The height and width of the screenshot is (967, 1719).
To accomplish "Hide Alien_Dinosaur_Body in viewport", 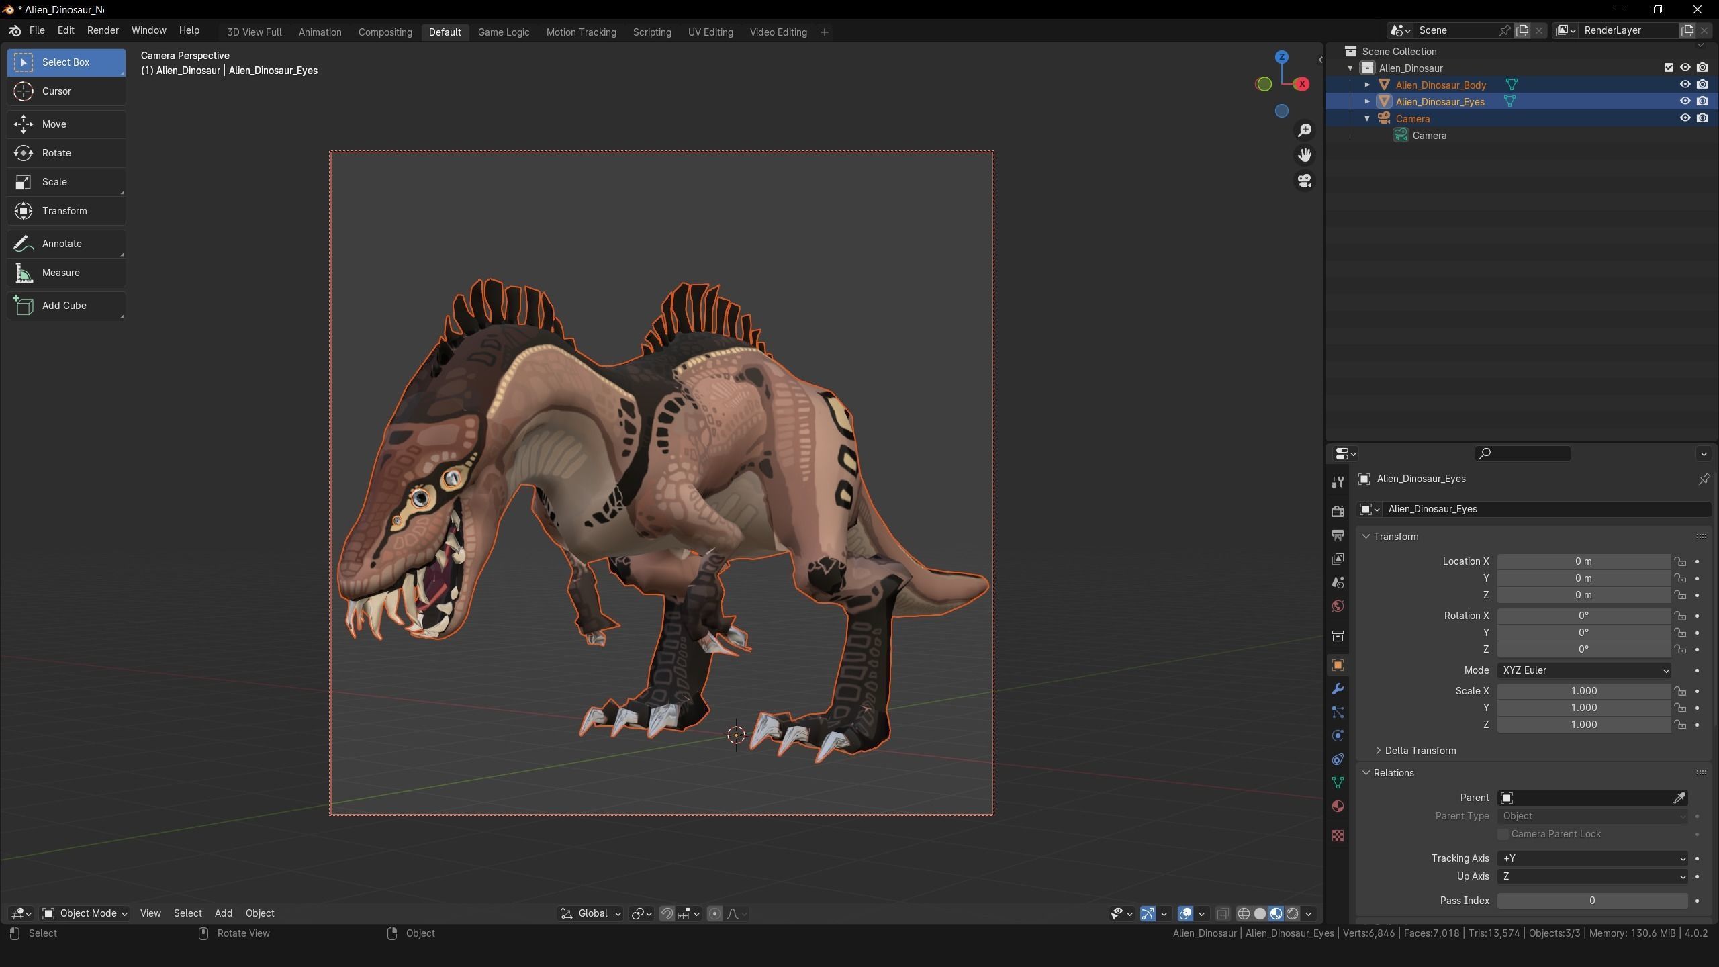I will tap(1685, 85).
